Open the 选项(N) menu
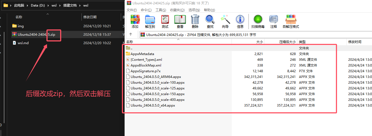The width and height of the screenshot is (372, 136). tap(194, 10)
